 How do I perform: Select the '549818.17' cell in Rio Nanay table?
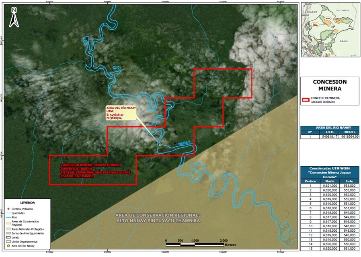click(330, 137)
